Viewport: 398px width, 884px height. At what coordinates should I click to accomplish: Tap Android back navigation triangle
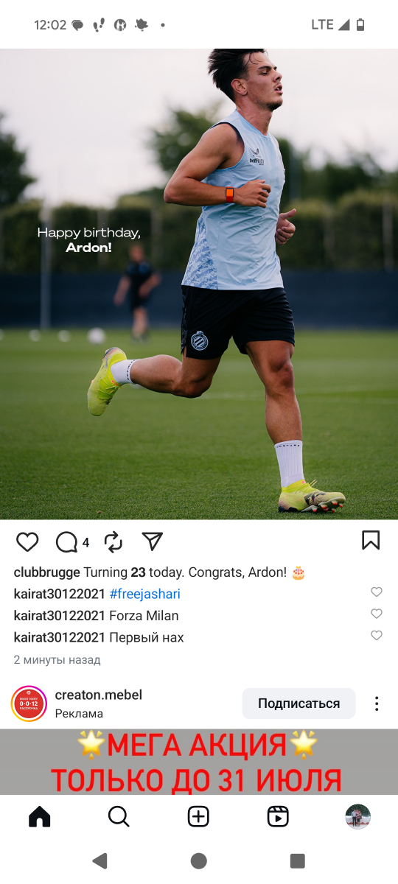[x=99, y=860]
